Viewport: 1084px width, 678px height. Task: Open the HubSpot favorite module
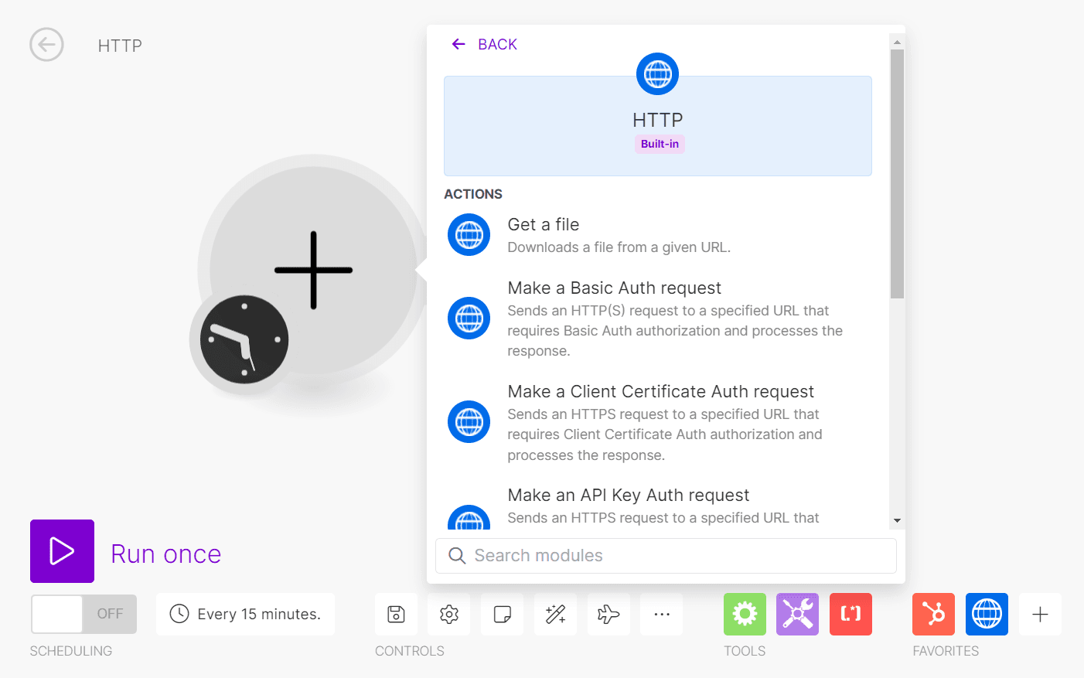pyautogui.click(x=933, y=614)
